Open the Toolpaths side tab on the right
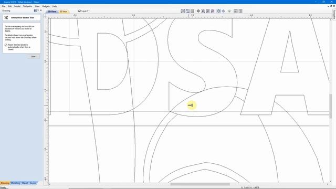Viewport: 336px width, 189px height. (334, 14)
